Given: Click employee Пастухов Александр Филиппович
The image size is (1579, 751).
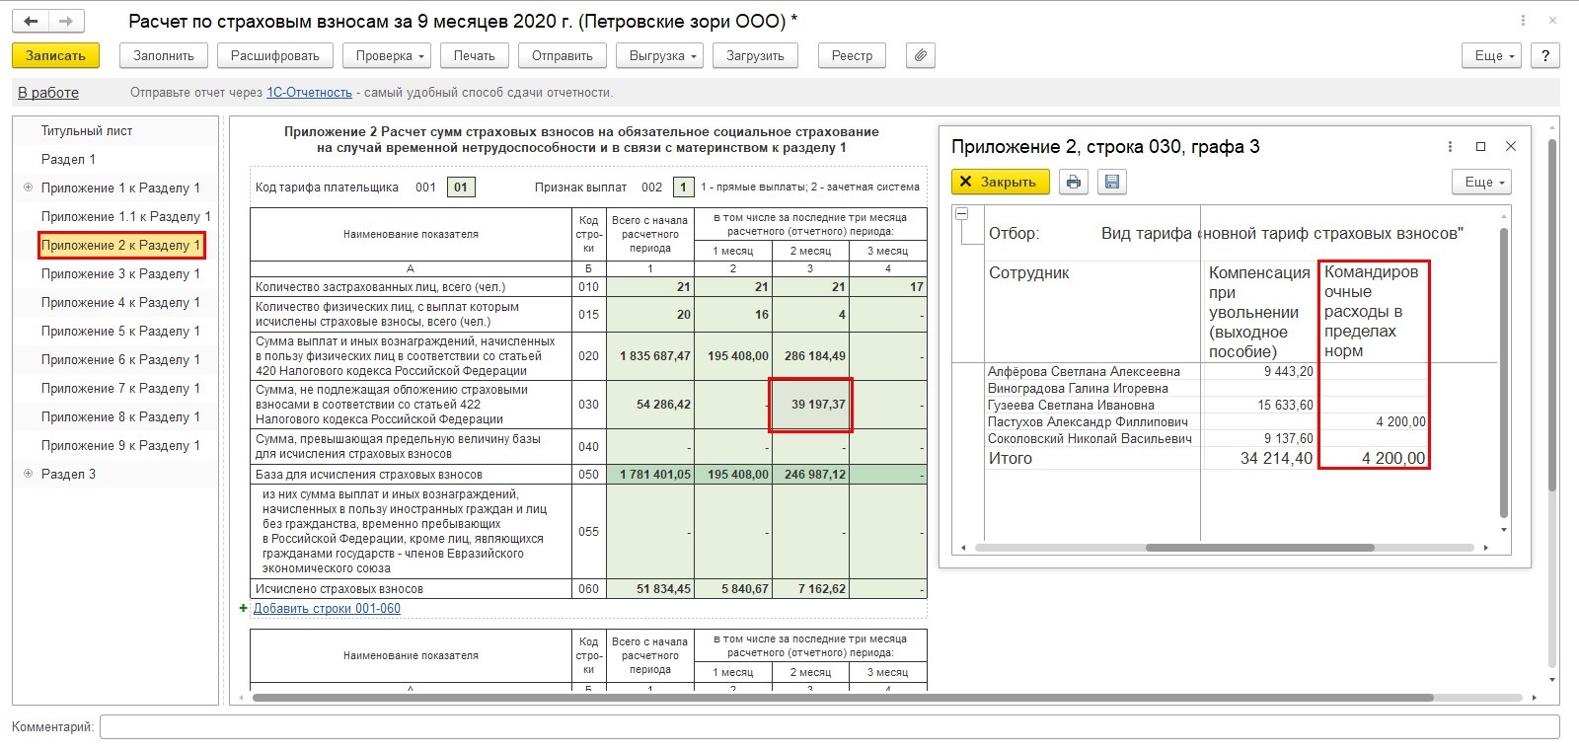Looking at the screenshot, I should (x=1088, y=421).
